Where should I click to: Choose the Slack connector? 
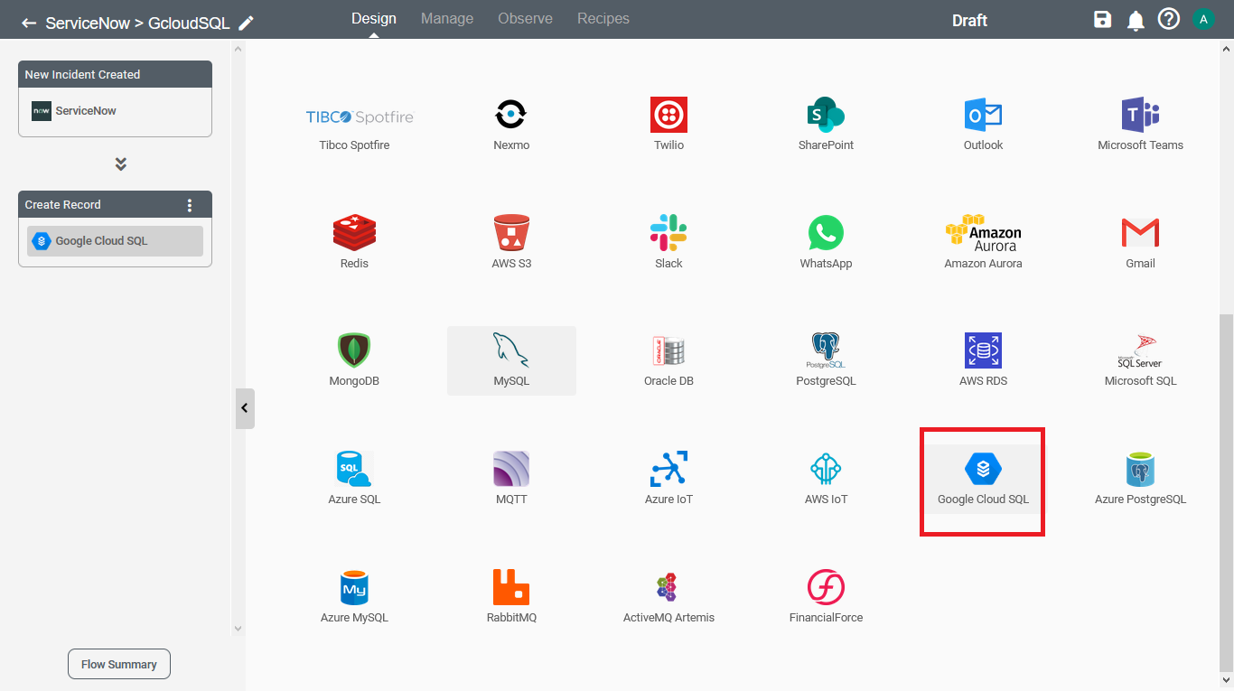pos(668,243)
